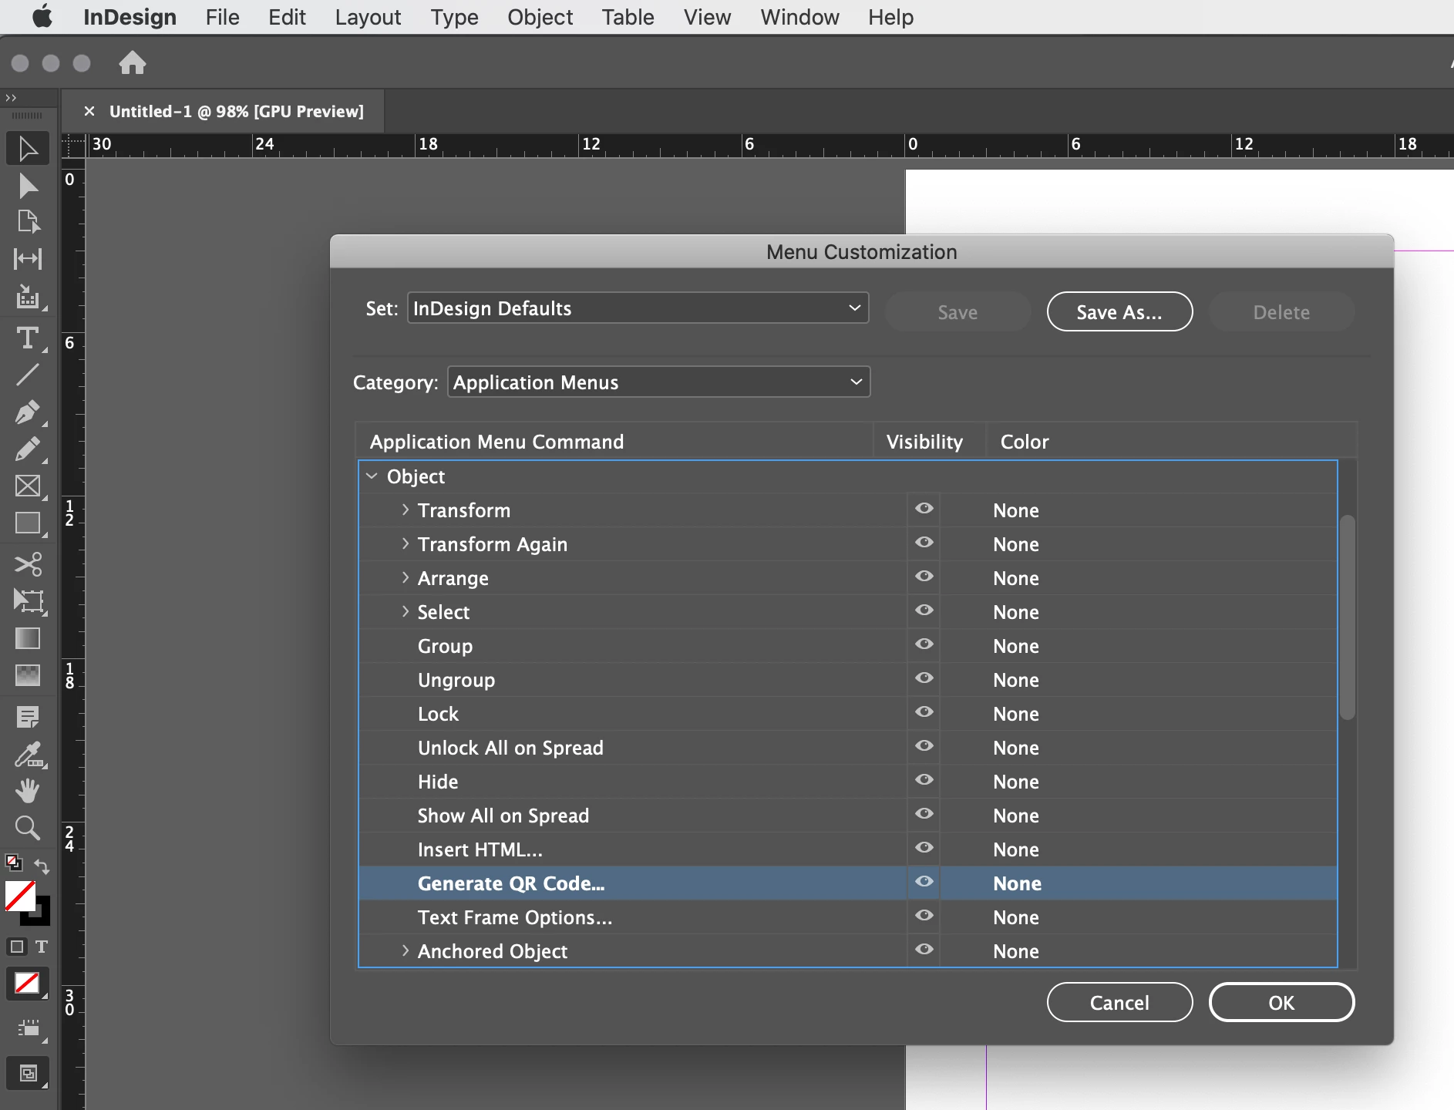Click the command list scrollbar
The image size is (1454, 1110).
(x=1347, y=617)
